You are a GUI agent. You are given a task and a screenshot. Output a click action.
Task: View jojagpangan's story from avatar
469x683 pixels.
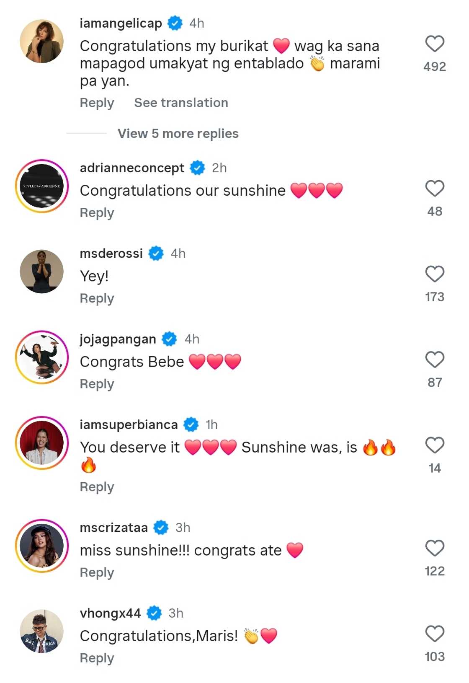click(42, 357)
